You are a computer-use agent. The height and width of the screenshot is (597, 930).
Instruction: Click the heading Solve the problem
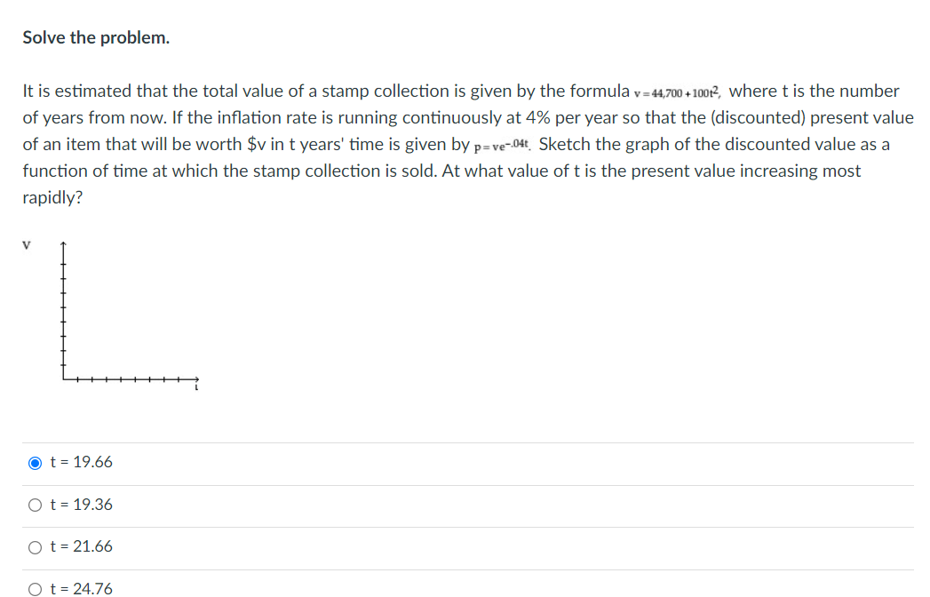click(x=95, y=37)
